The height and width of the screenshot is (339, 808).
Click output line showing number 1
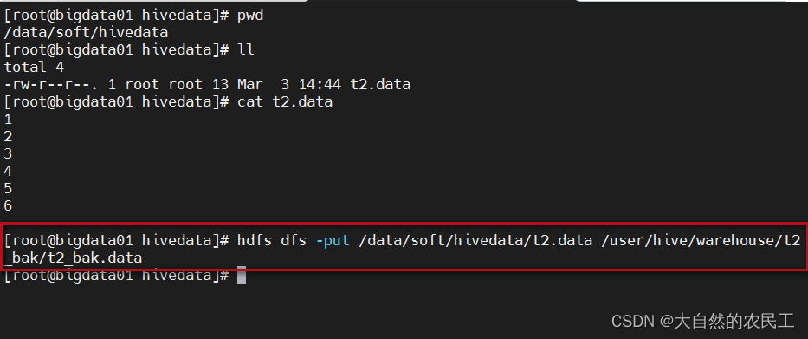tap(8, 119)
